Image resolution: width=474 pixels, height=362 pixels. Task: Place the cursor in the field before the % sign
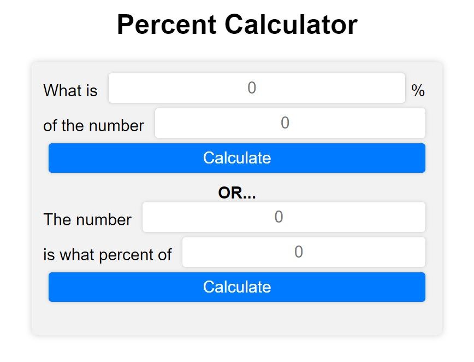tap(257, 88)
